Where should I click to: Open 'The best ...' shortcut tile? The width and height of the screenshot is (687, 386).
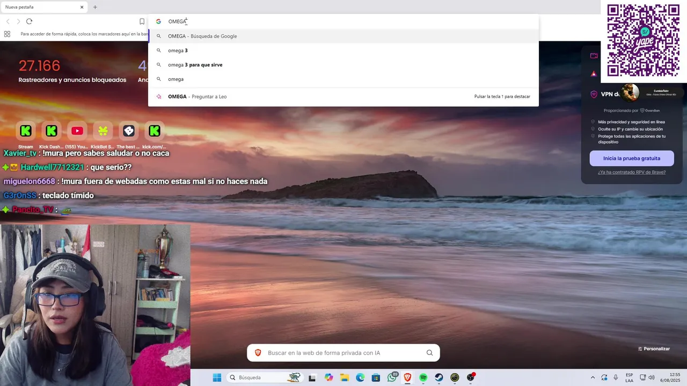(129, 131)
